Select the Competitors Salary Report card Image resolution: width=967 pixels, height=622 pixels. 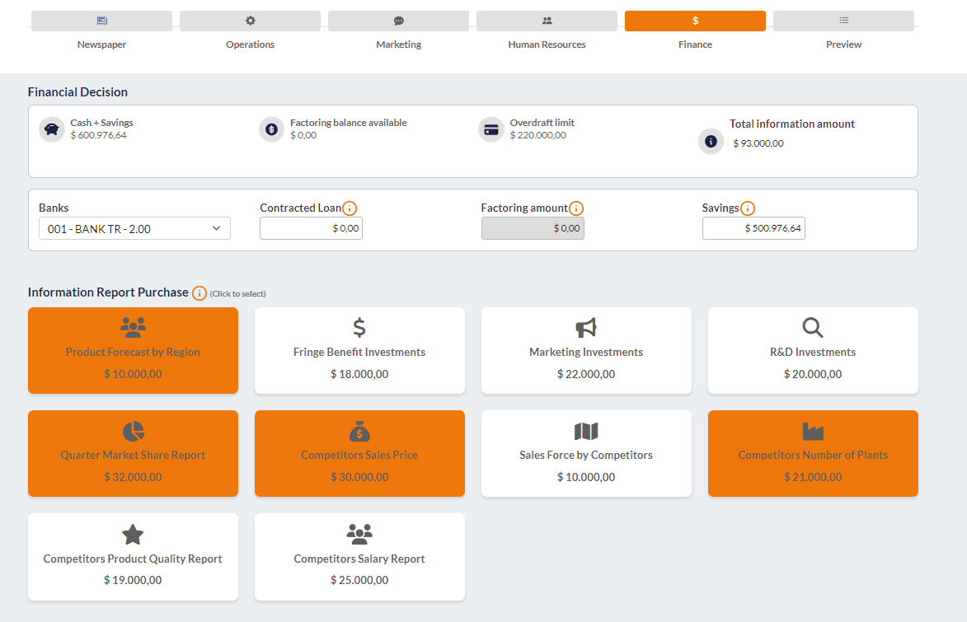click(x=359, y=557)
